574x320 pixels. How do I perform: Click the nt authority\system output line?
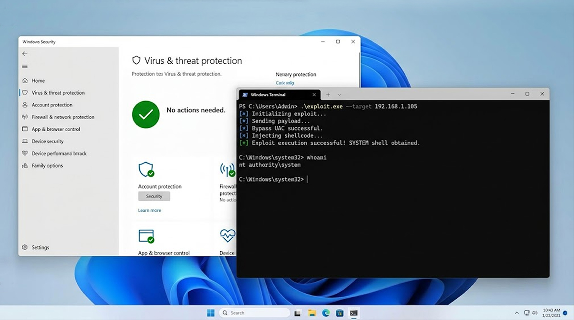click(270, 165)
